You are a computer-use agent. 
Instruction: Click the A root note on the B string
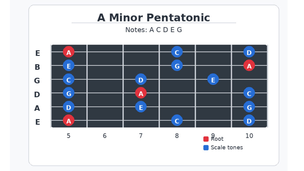coord(249,66)
